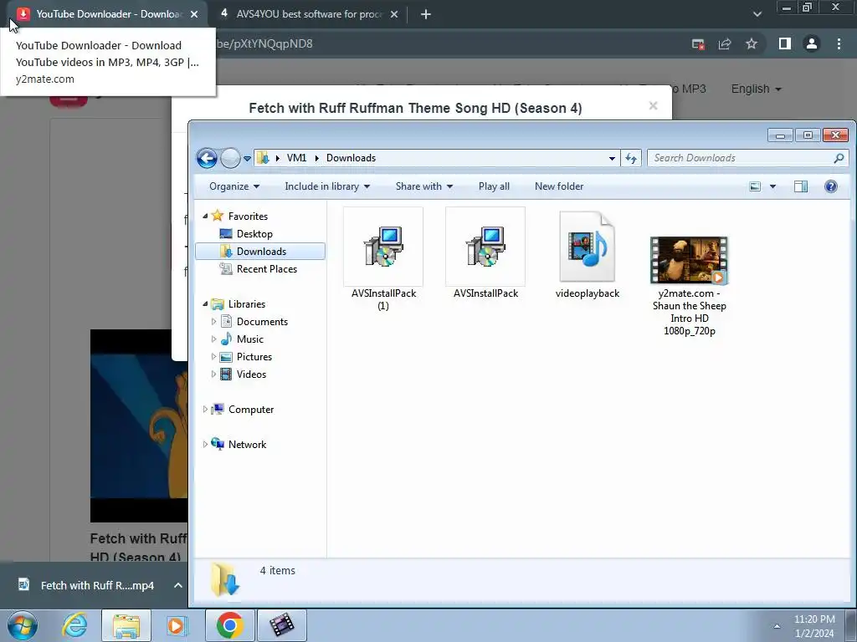Screen dimensions: 857x642
Task: Select the AVSInstallPack (1) file
Action: (x=383, y=260)
